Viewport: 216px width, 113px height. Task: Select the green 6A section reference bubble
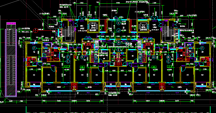coord(19,30)
